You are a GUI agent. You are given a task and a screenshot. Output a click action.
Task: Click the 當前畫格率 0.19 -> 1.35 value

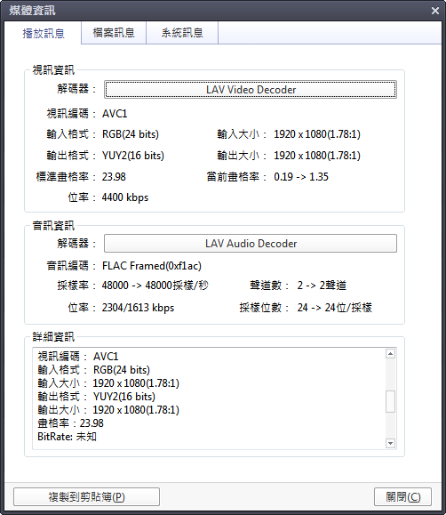[301, 177]
